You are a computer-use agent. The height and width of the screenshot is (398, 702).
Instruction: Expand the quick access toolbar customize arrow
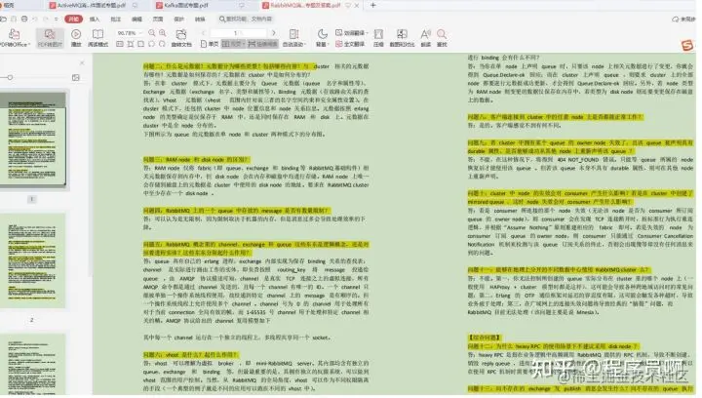coord(57,19)
